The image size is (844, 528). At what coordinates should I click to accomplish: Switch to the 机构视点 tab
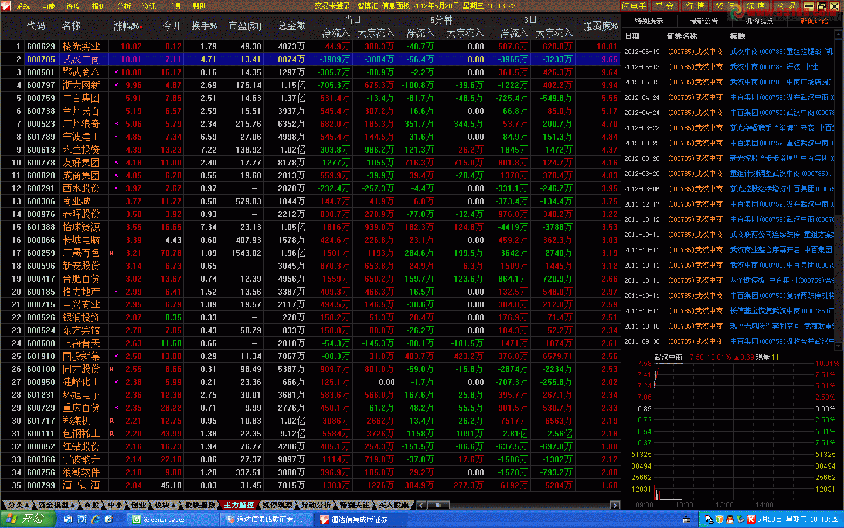759,21
